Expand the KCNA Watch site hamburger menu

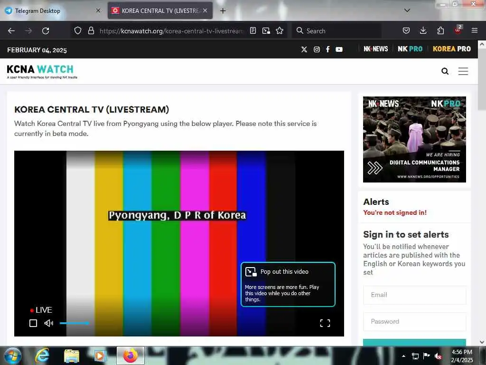coord(463,71)
